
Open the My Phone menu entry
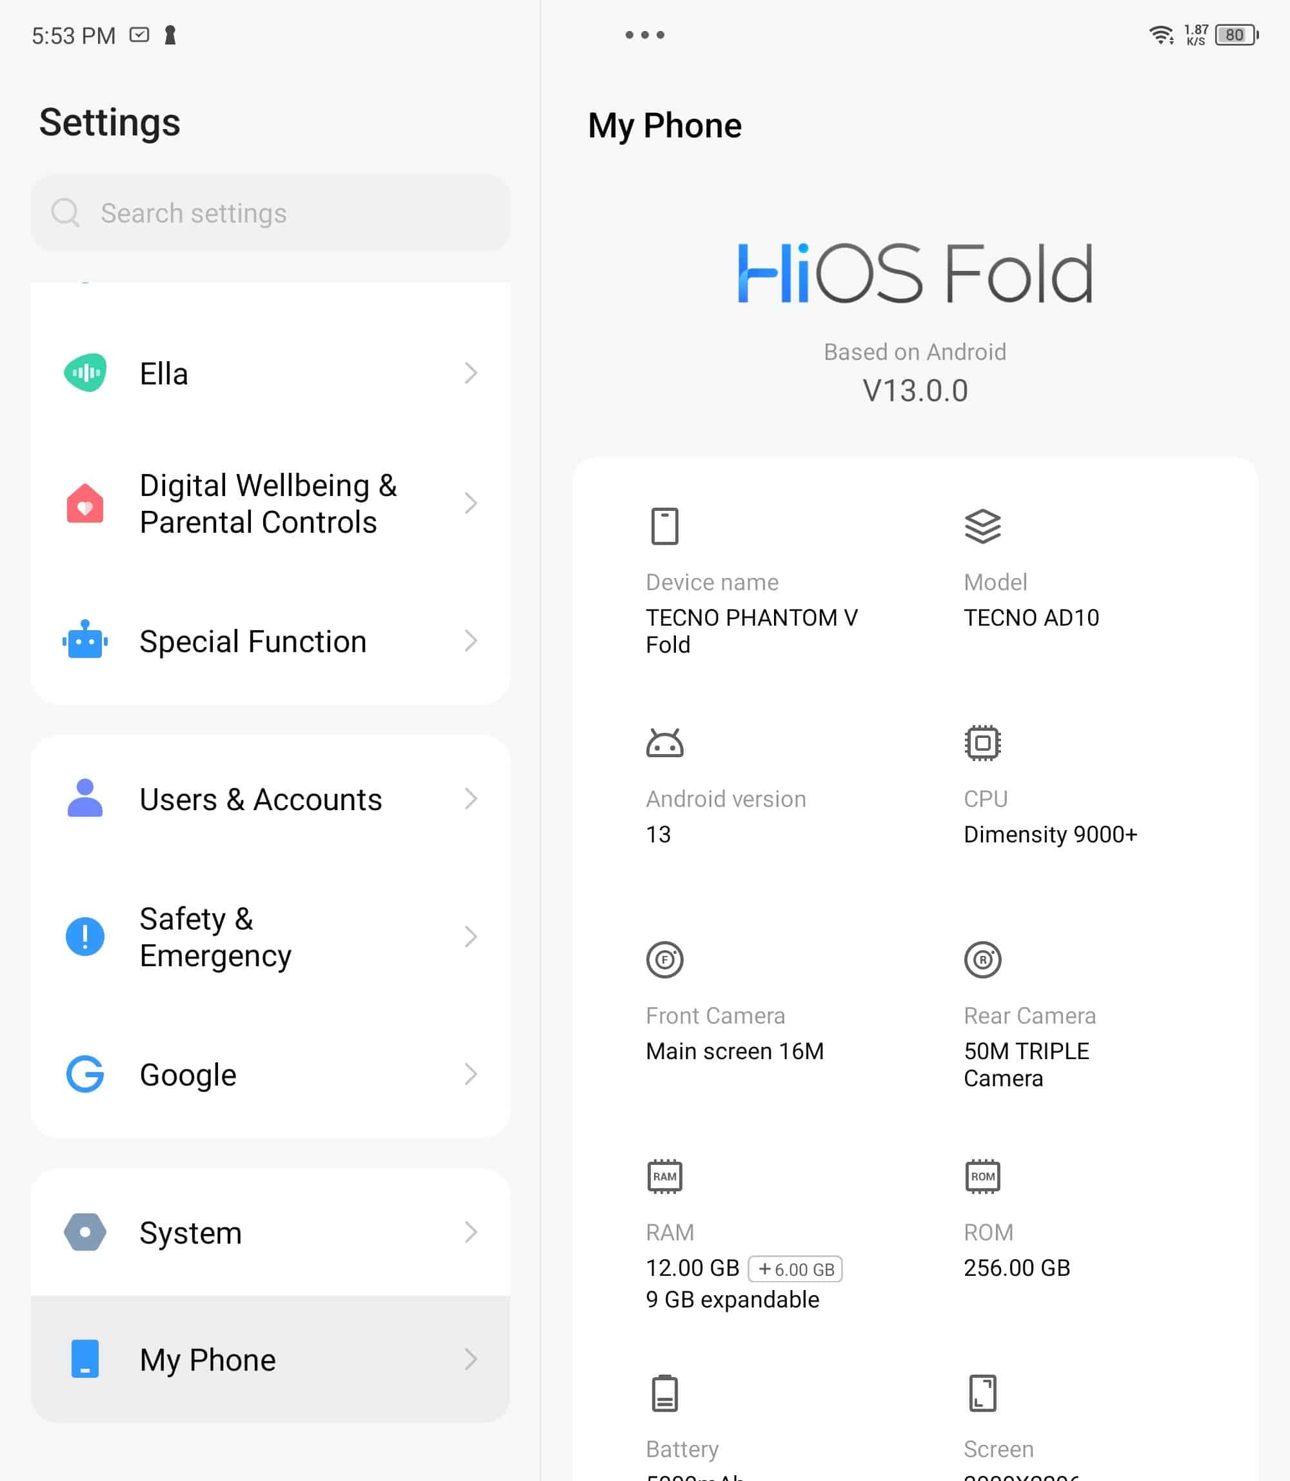tap(271, 1359)
